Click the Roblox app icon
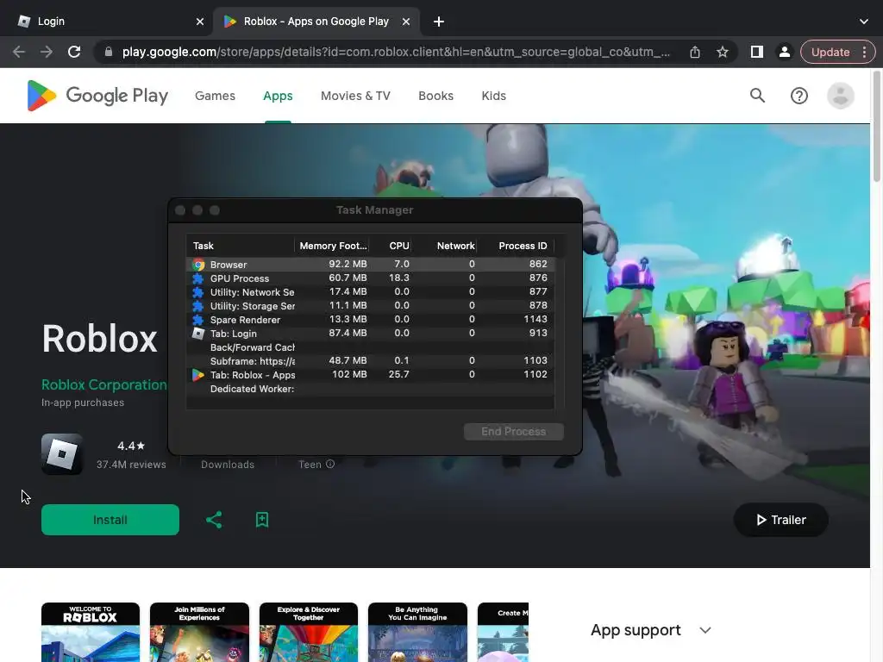Image resolution: width=883 pixels, height=662 pixels. coord(62,453)
